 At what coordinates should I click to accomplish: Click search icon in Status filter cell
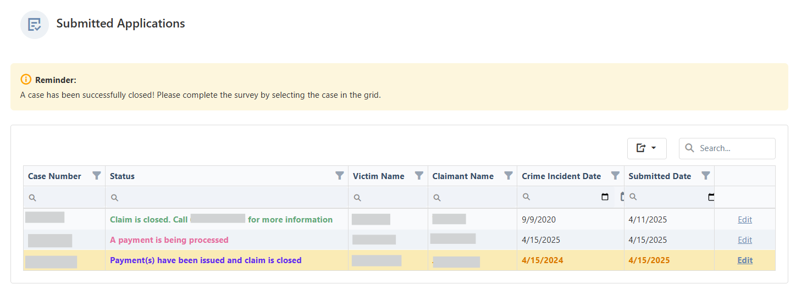(114, 198)
